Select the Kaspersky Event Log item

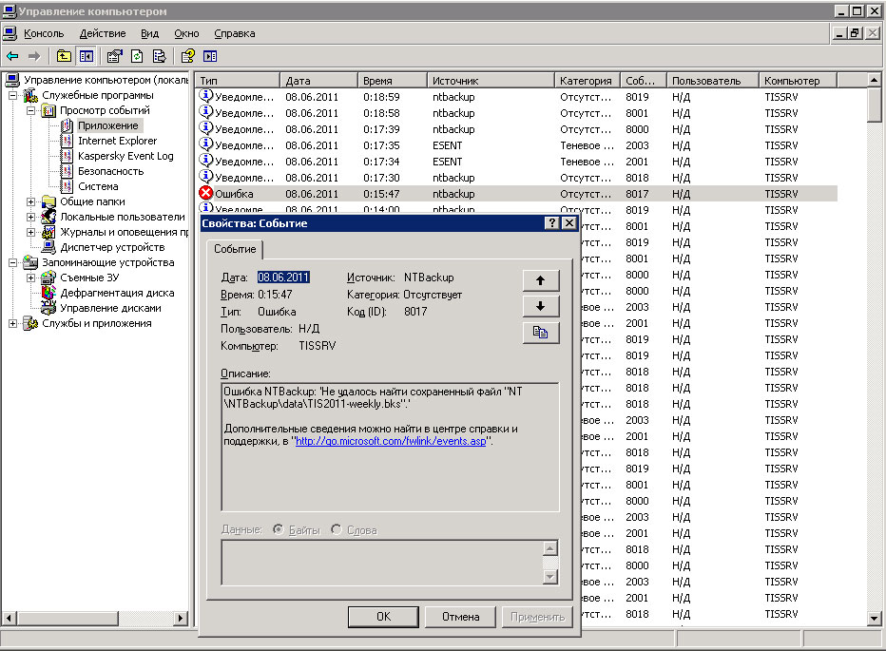pyautogui.click(x=125, y=156)
